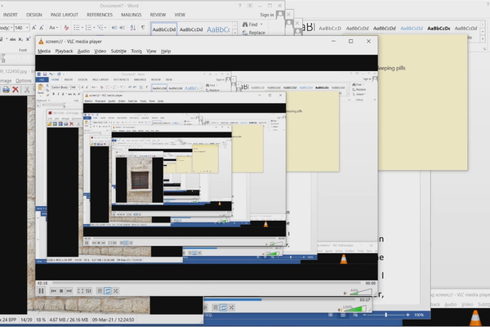This screenshot has width=490, height=327.
Task: Select first highlighted AaBbCcDd style in Word
Action: point(164,29)
